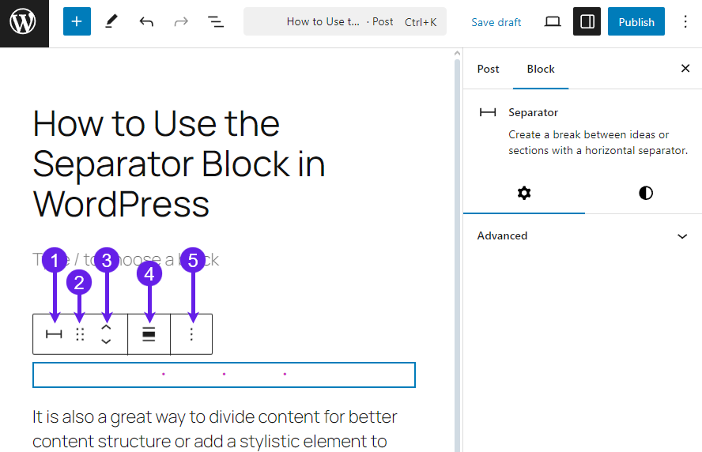Toggle the Settings sidebar panel

point(587,21)
